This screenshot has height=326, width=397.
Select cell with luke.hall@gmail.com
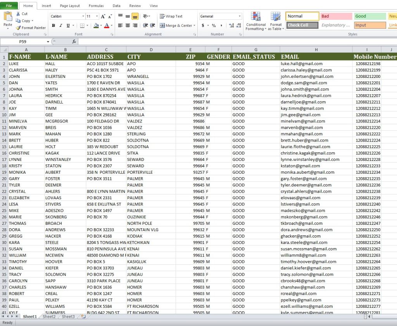316,64
